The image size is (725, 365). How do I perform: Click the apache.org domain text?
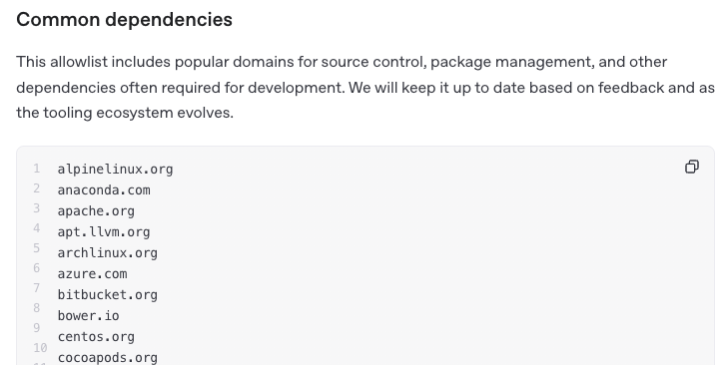click(96, 211)
